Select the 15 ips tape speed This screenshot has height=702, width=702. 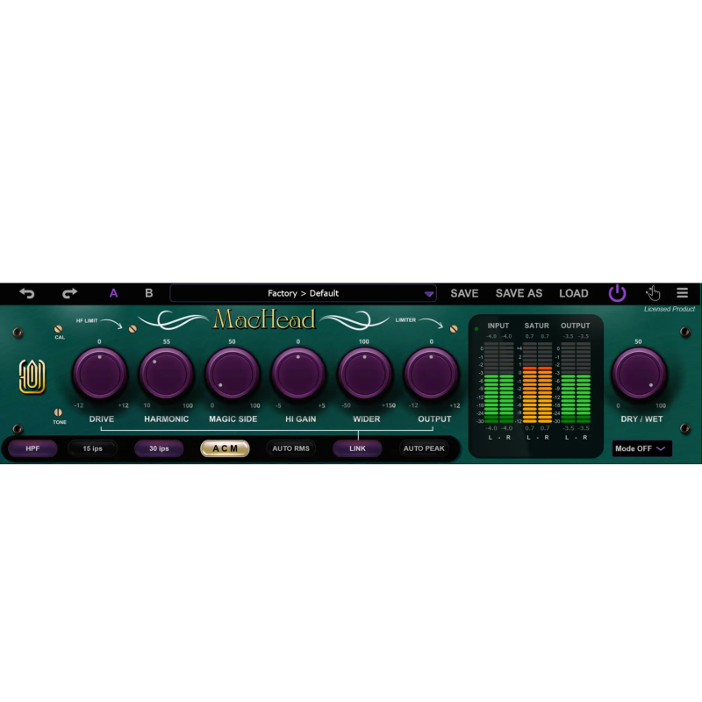91,448
